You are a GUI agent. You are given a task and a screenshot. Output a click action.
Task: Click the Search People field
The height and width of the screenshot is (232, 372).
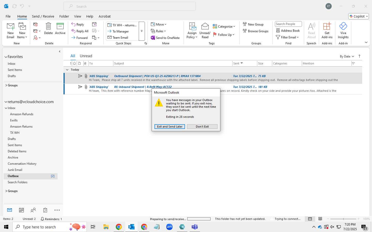[x=288, y=24]
